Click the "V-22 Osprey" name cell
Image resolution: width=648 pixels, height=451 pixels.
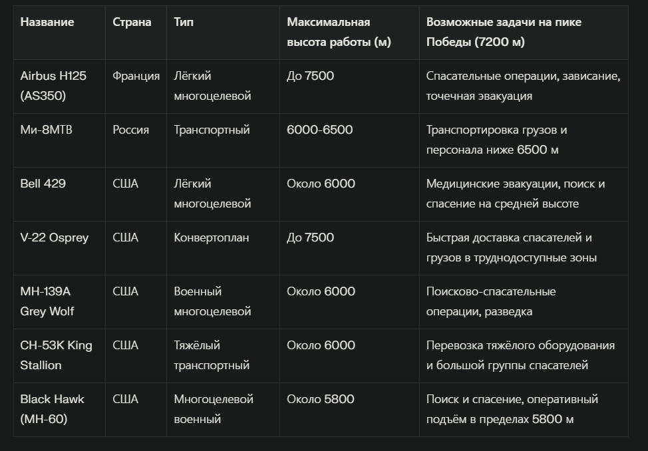55,237
